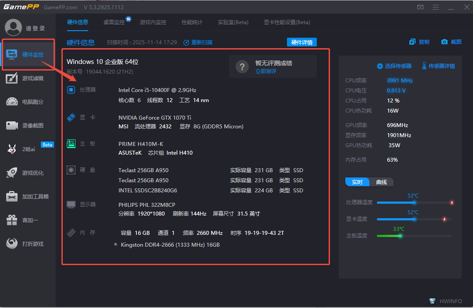Open the hamburger menu in title bar
The width and height of the screenshot is (473, 308).
(x=435, y=7)
